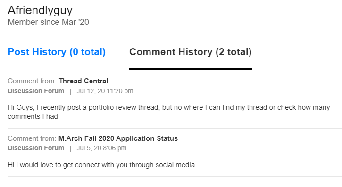Image resolution: width=342 pixels, height=187 pixels.
Task: Select the Comment History (2 total) tab
Action: point(191,52)
